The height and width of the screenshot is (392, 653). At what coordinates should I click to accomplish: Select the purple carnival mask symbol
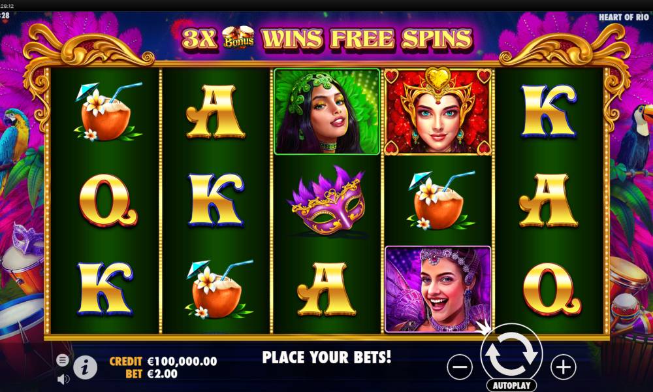coord(326,201)
